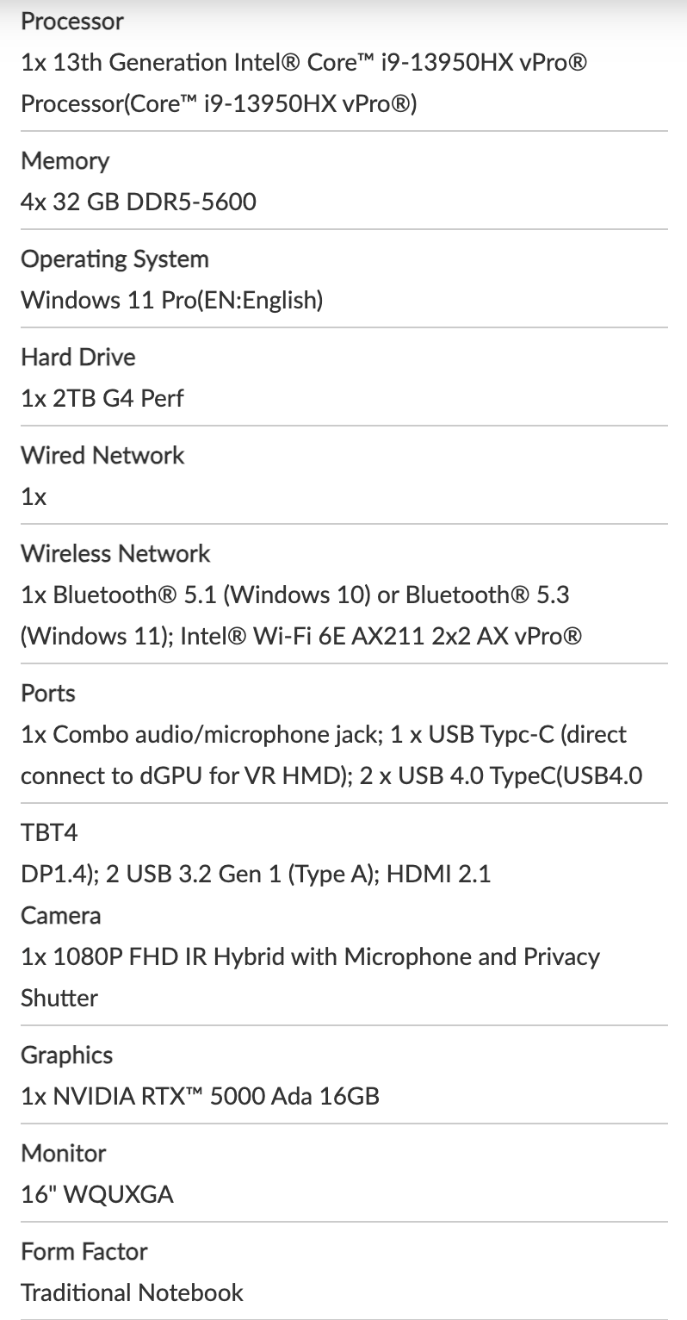Click the 16" WQUXGA monitor value

pyautogui.click(x=97, y=1194)
